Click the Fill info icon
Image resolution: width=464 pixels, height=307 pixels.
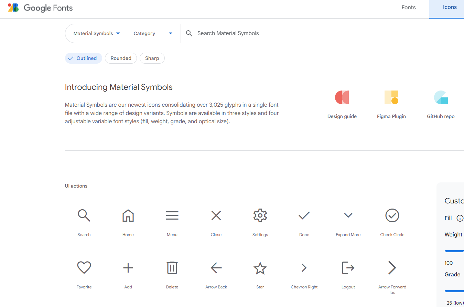[460, 218]
